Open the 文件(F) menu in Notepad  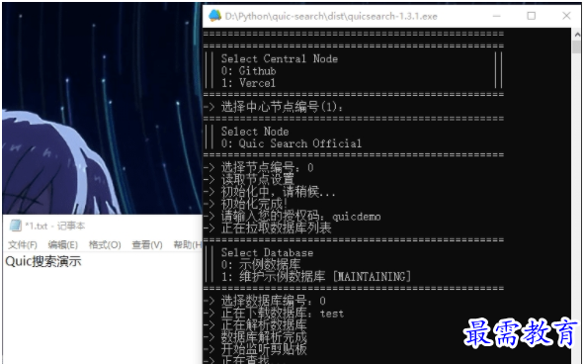pos(23,245)
